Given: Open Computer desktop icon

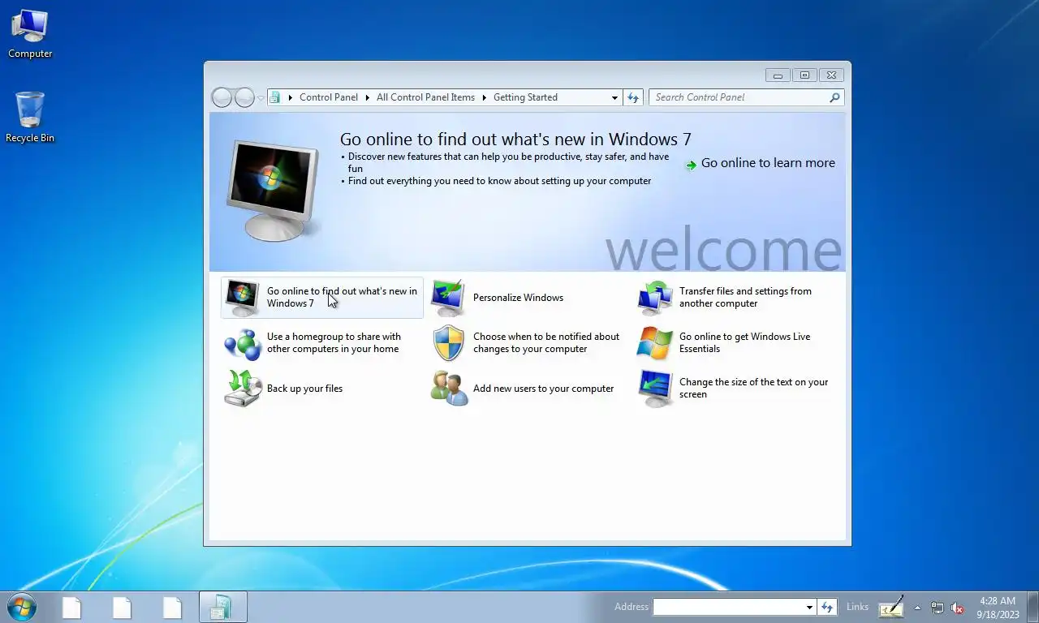Looking at the screenshot, I should coord(30,34).
